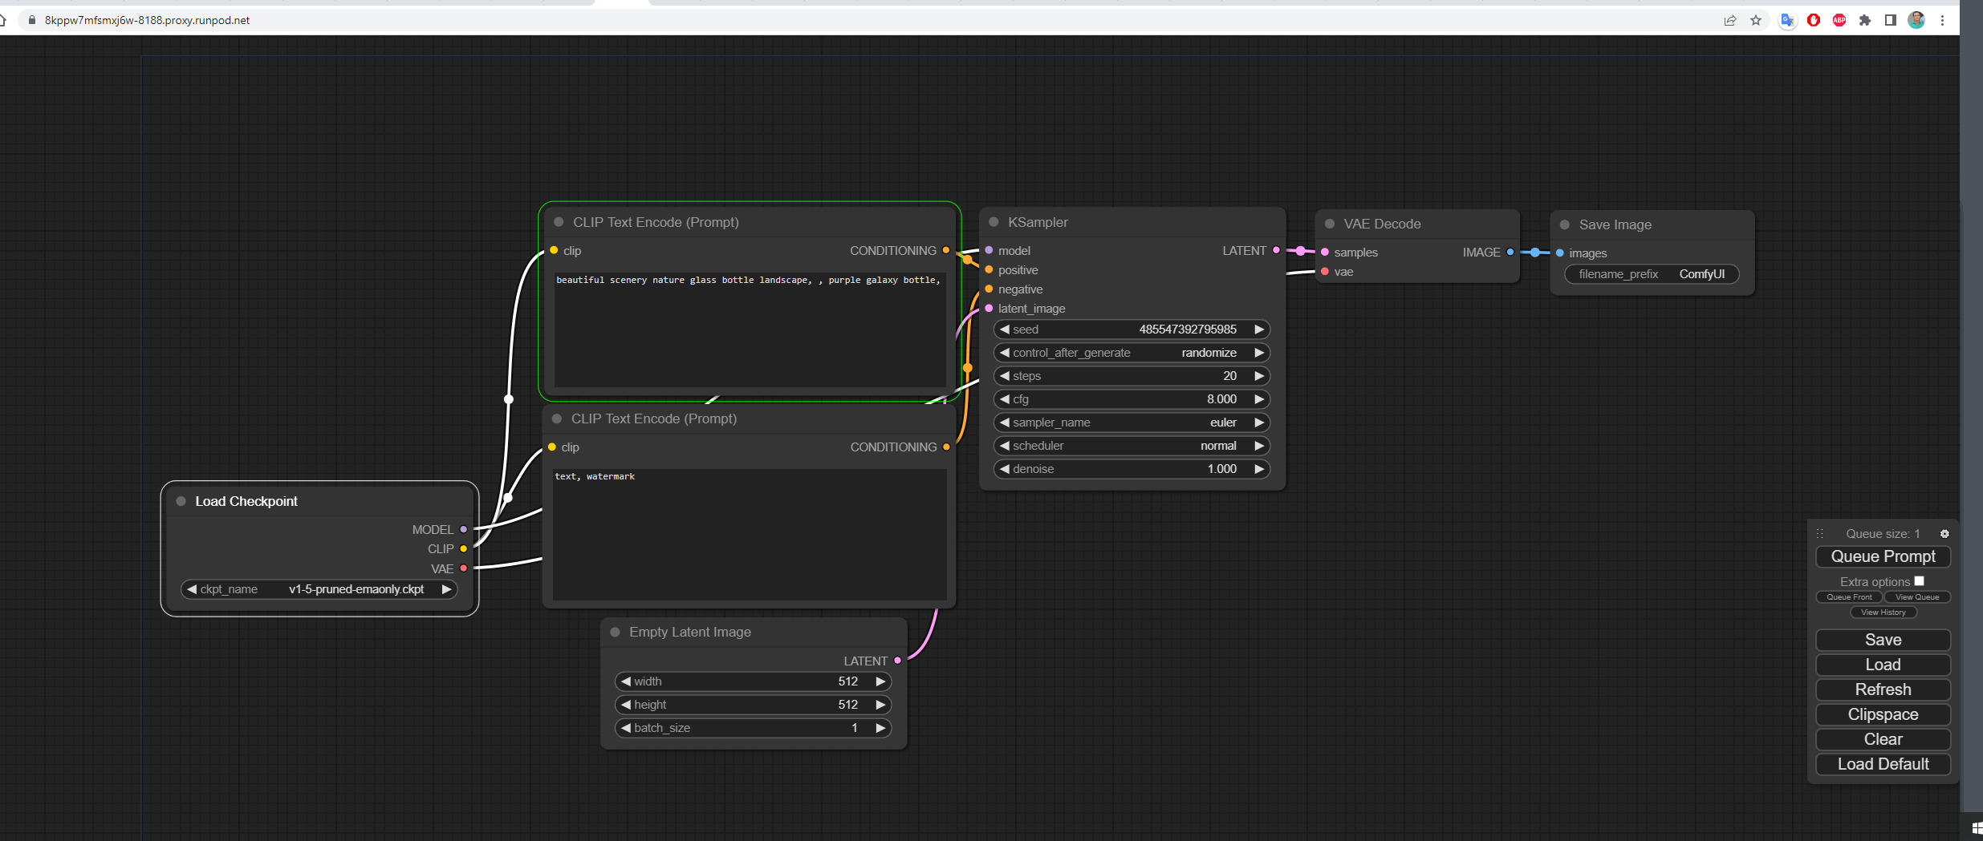The width and height of the screenshot is (1983, 841).
Task: Open the View History list
Action: pyautogui.click(x=1883, y=613)
